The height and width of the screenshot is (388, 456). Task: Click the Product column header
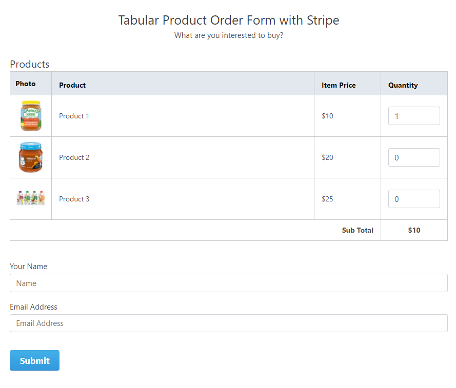pyautogui.click(x=72, y=85)
